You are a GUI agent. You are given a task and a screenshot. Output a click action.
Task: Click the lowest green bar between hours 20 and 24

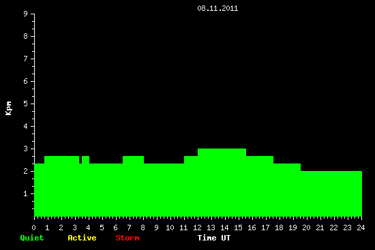click(331, 193)
